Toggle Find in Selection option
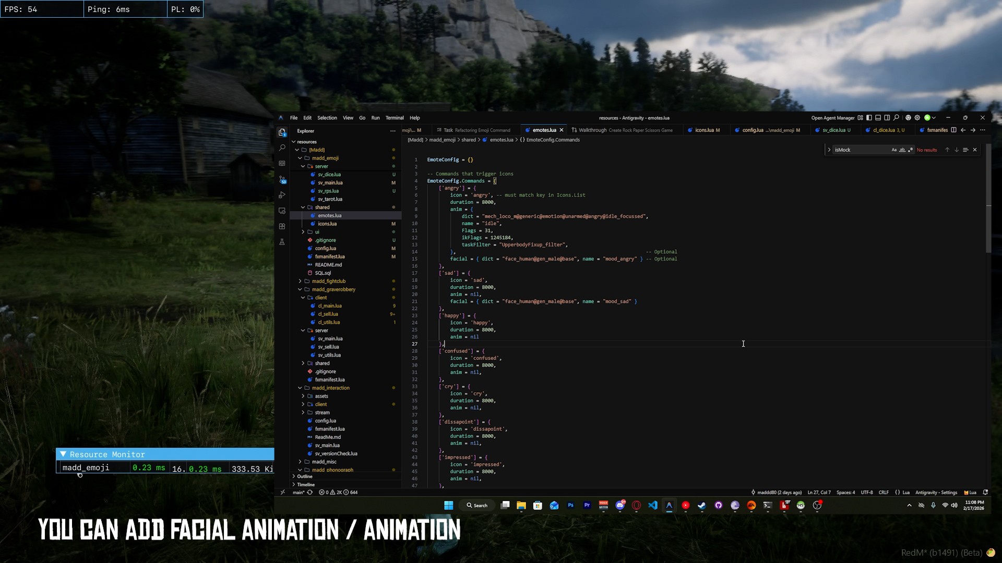The height and width of the screenshot is (563, 1002). tap(965, 150)
